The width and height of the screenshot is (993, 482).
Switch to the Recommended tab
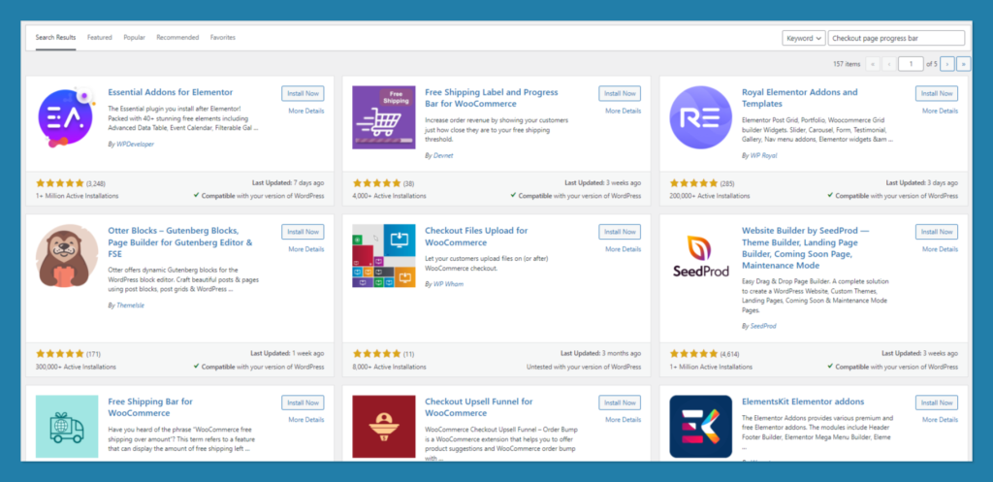178,38
